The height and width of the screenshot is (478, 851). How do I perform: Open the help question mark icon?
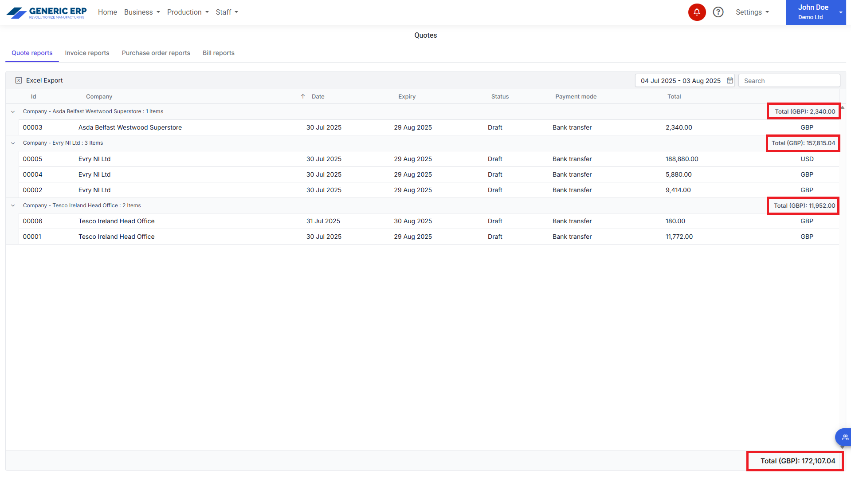[x=718, y=12]
